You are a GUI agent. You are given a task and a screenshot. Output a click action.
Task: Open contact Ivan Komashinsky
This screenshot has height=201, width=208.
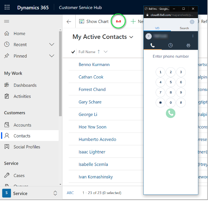point(95,177)
